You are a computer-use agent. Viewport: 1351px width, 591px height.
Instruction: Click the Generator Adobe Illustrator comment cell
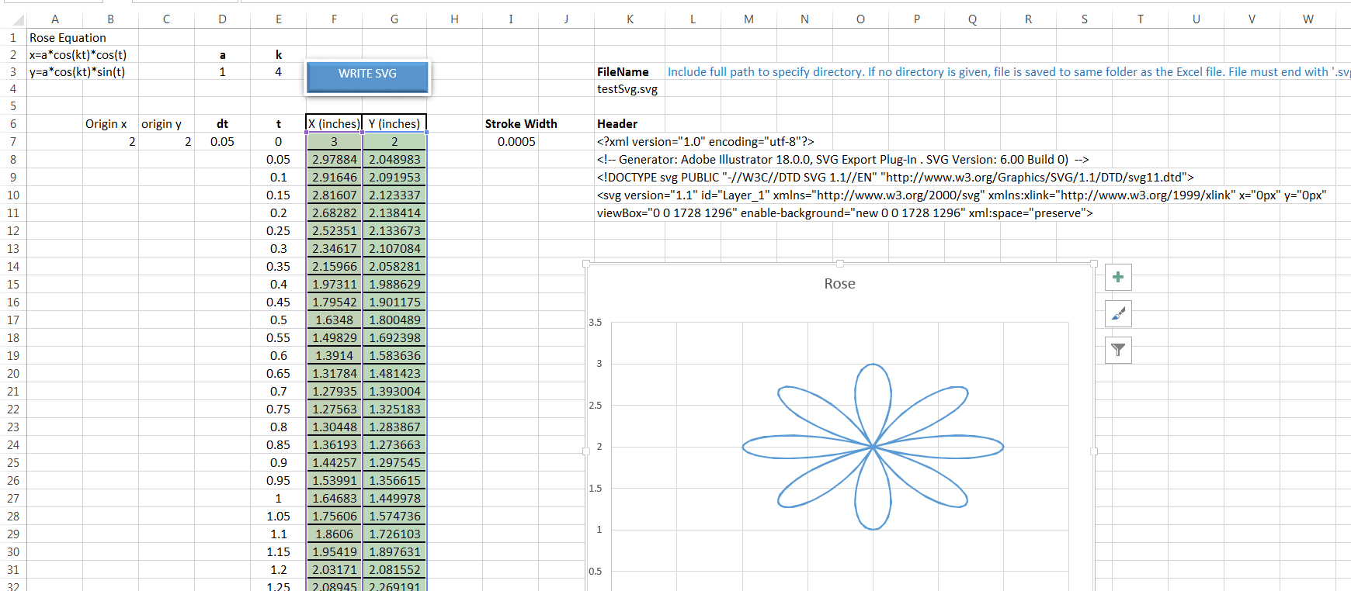pos(842,160)
